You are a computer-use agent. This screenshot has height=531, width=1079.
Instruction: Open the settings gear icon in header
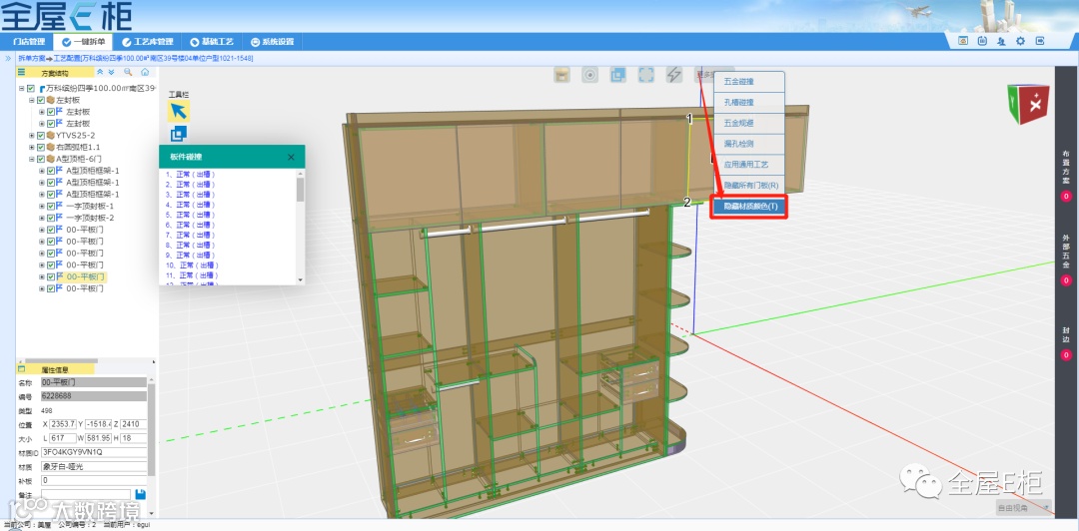(x=1020, y=41)
